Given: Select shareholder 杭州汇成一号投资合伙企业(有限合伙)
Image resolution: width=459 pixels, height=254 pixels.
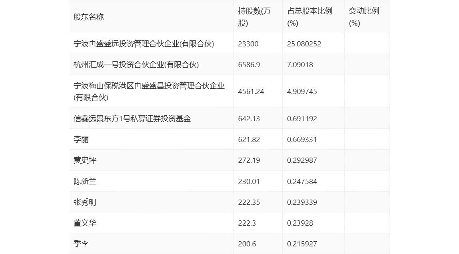Looking at the screenshot, I should tap(136, 65).
